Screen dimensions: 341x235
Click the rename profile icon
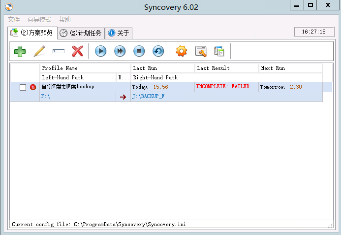click(59, 51)
